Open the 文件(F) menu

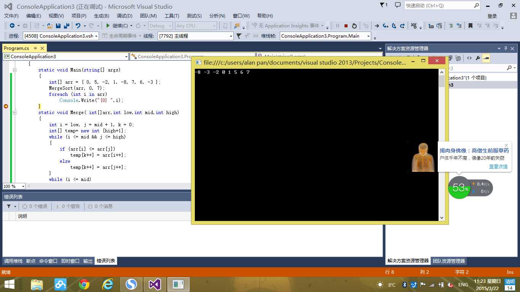tap(11, 16)
